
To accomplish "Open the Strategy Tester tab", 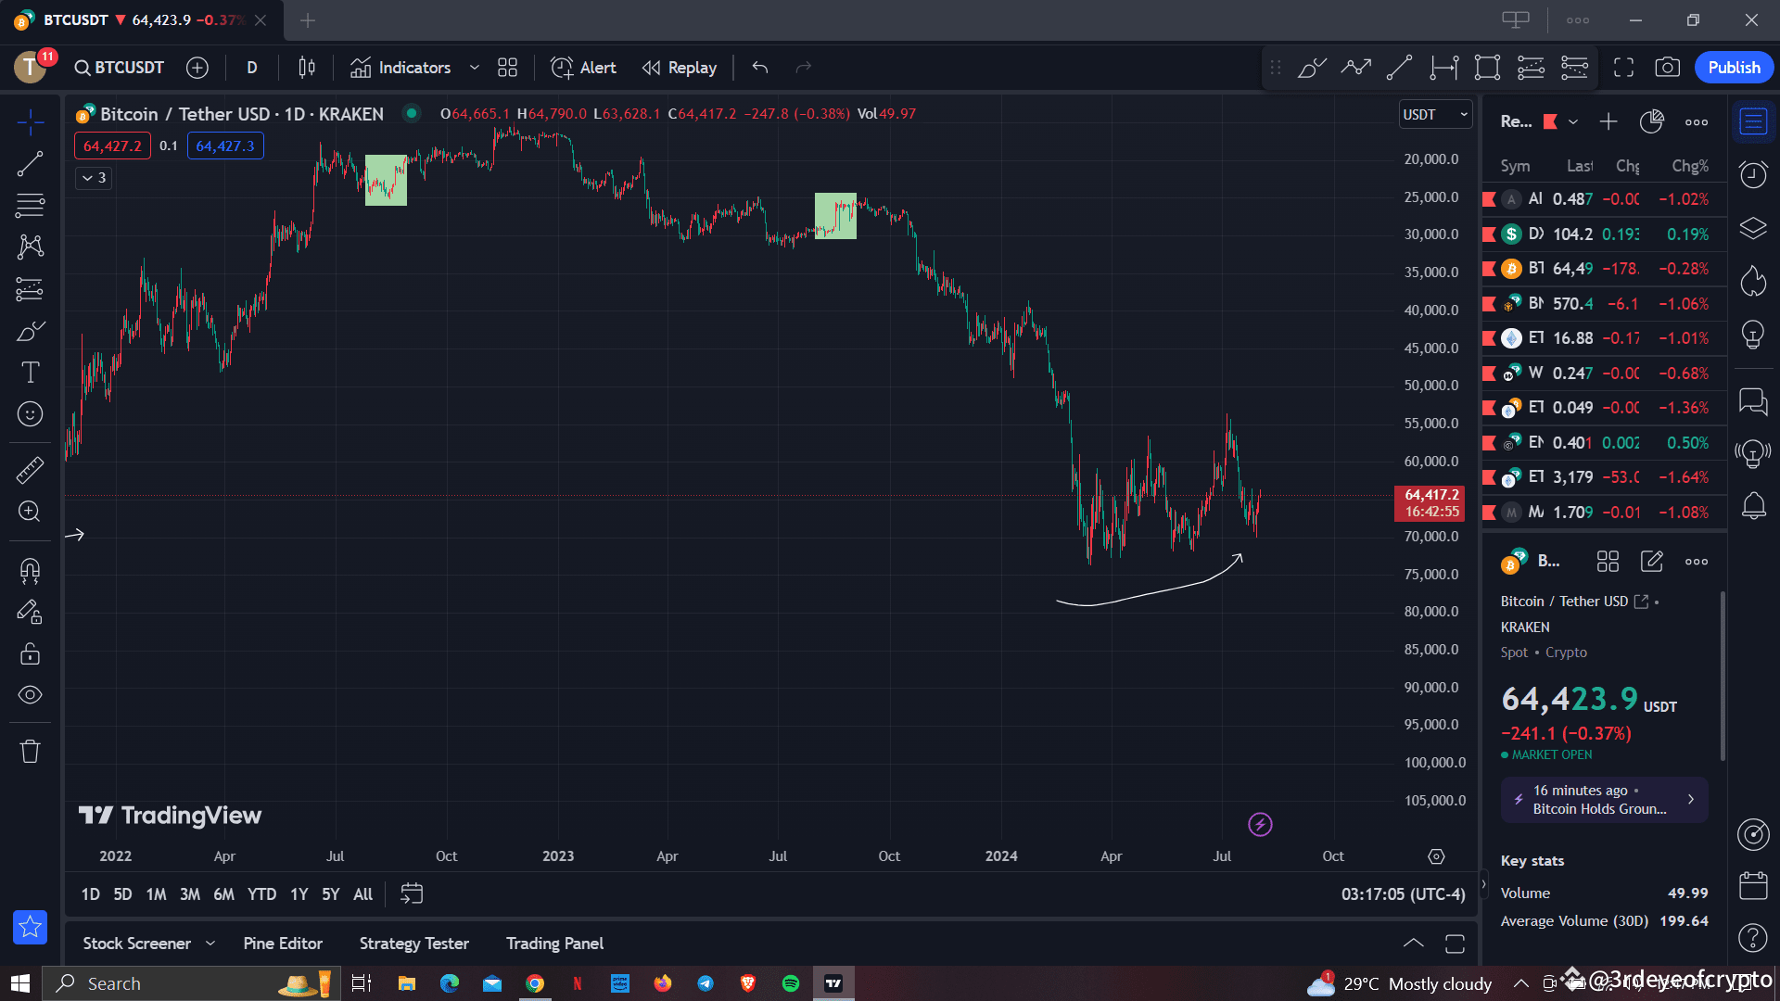I will [x=413, y=943].
